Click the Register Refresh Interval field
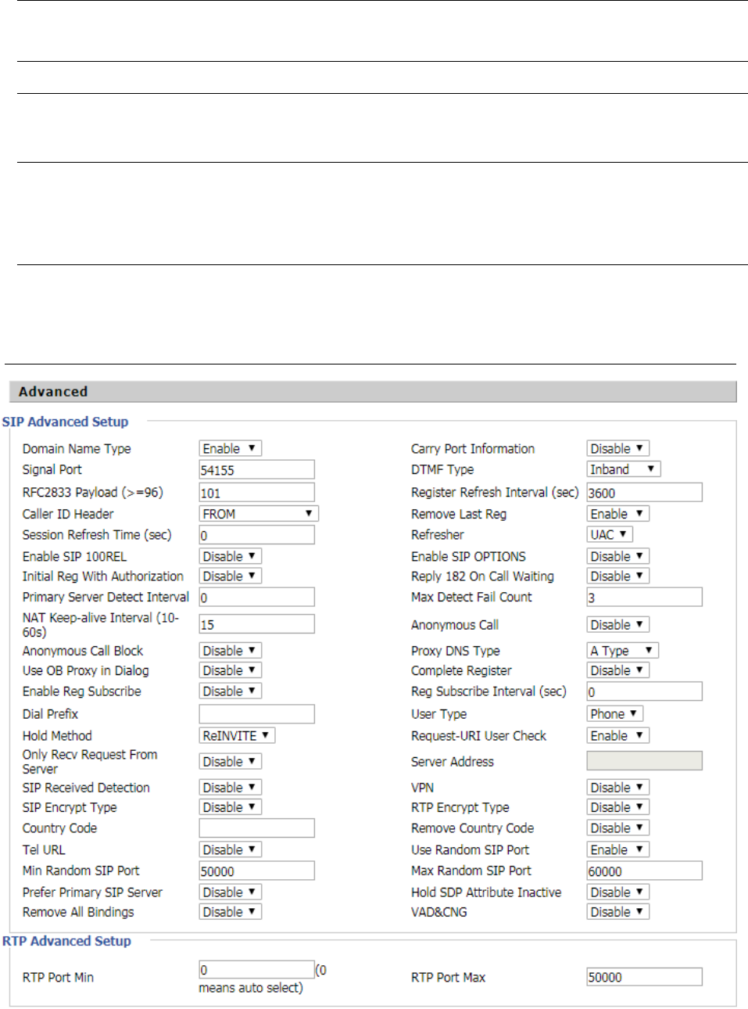The width and height of the screenshot is (748, 1009). pos(644,493)
